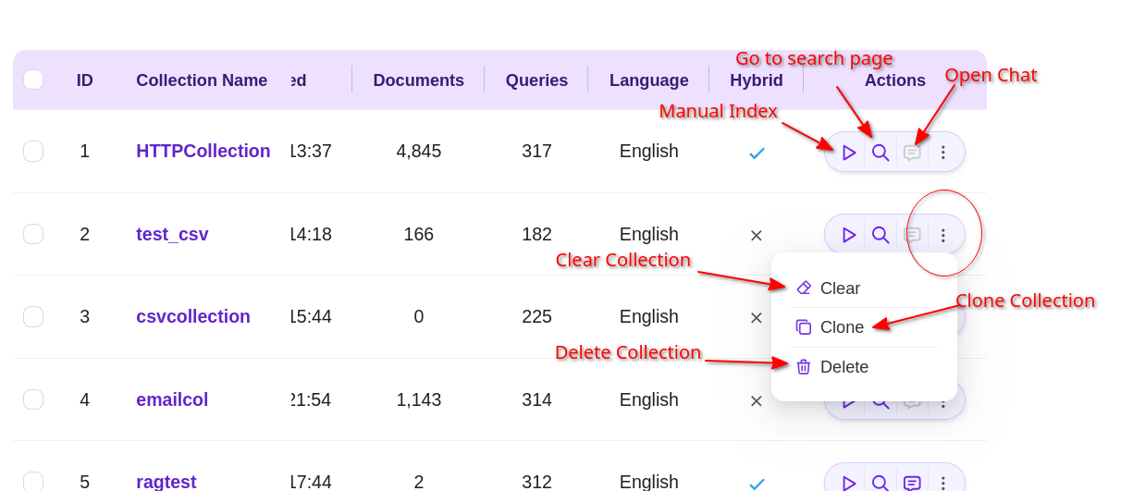The image size is (1121, 491).
Task: Open search page for HTTPCollection
Action: [x=881, y=153]
